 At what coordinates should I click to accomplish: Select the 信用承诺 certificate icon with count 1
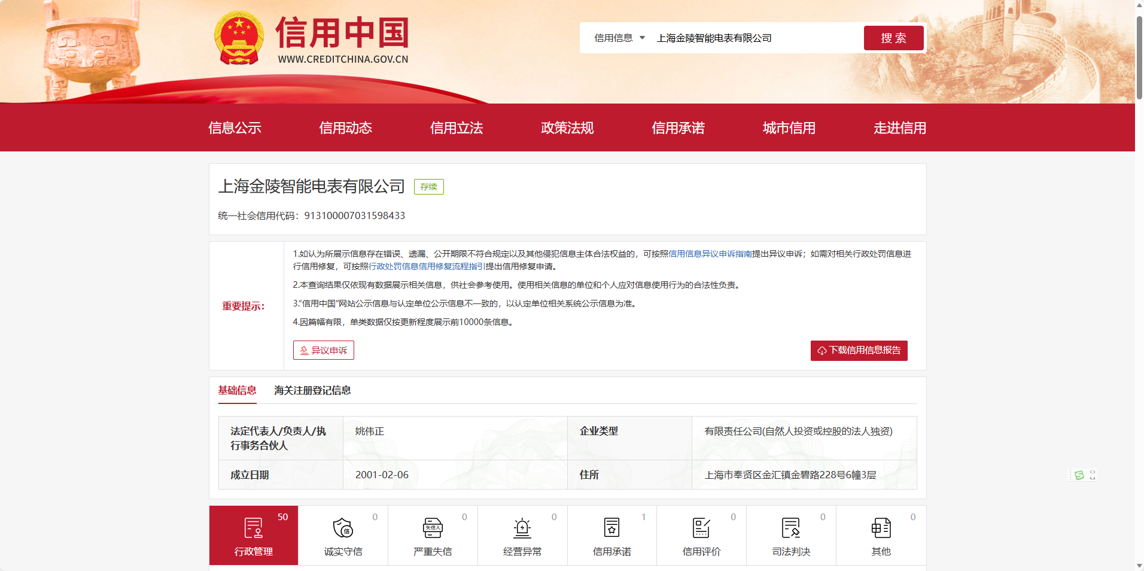pos(611,528)
